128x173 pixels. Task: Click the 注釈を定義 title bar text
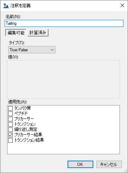(21, 6)
